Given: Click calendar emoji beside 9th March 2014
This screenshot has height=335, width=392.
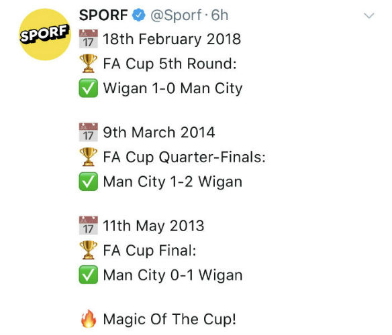Looking at the screenshot, I should (89, 132).
